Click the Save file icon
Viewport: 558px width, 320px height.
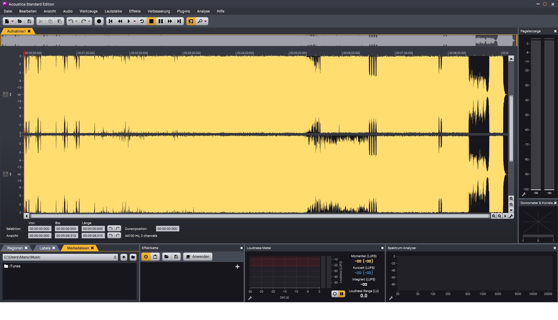point(29,21)
